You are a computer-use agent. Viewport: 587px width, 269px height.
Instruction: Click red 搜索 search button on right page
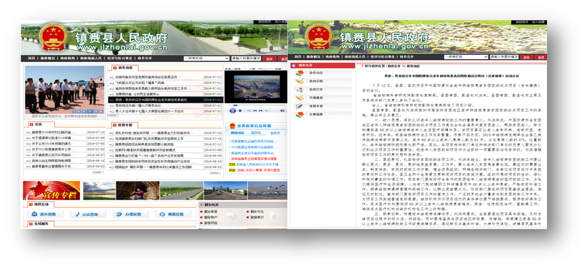[x=527, y=57]
